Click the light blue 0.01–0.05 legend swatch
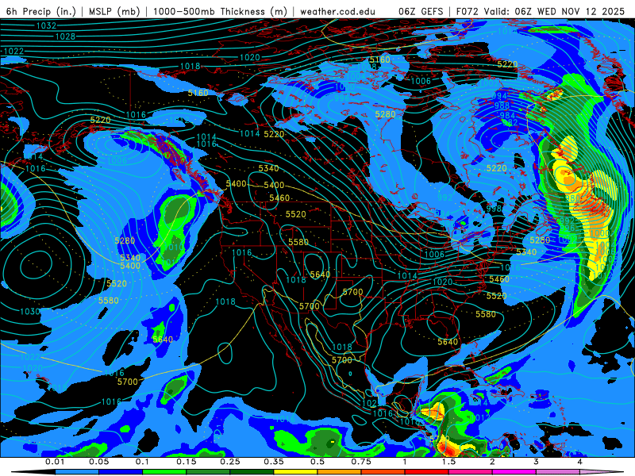 click(76, 472)
